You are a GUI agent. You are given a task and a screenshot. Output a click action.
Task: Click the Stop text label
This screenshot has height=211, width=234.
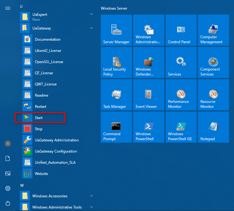[39, 129]
